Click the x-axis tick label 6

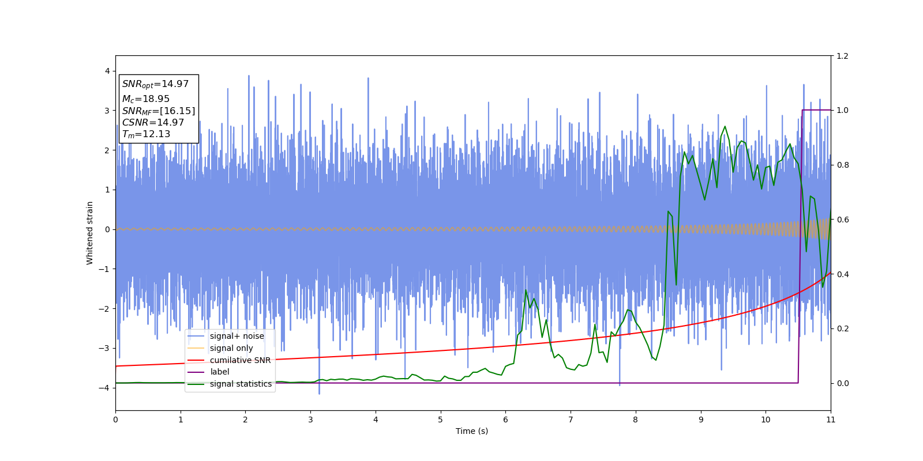click(505, 420)
